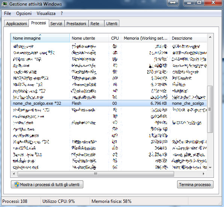The image size is (224, 207).
Task: Open the ? help menu
Action: pyautogui.click(x=62, y=13)
